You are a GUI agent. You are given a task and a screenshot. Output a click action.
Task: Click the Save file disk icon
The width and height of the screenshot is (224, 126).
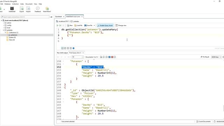[85, 26]
